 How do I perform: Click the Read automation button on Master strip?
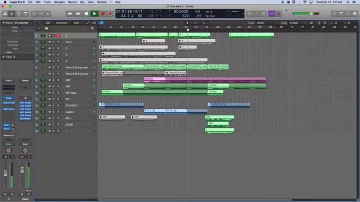click(x=25, y=144)
